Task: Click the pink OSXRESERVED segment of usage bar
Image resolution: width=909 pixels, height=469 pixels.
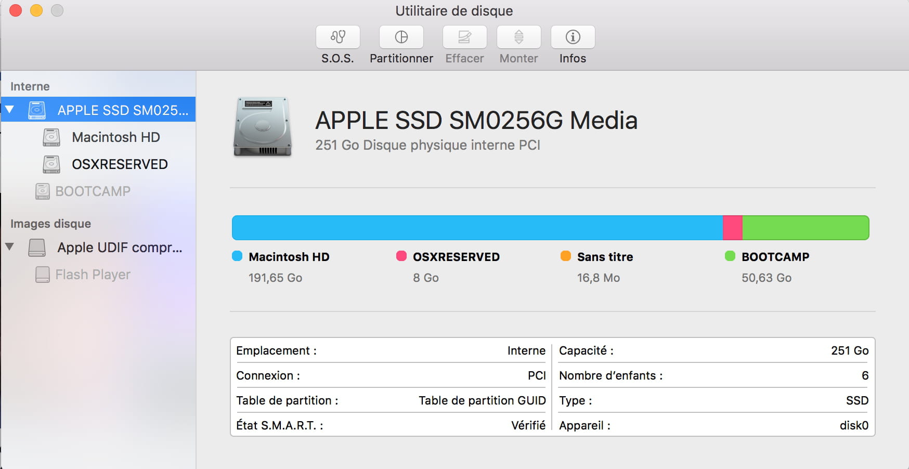Action: click(x=733, y=228)
